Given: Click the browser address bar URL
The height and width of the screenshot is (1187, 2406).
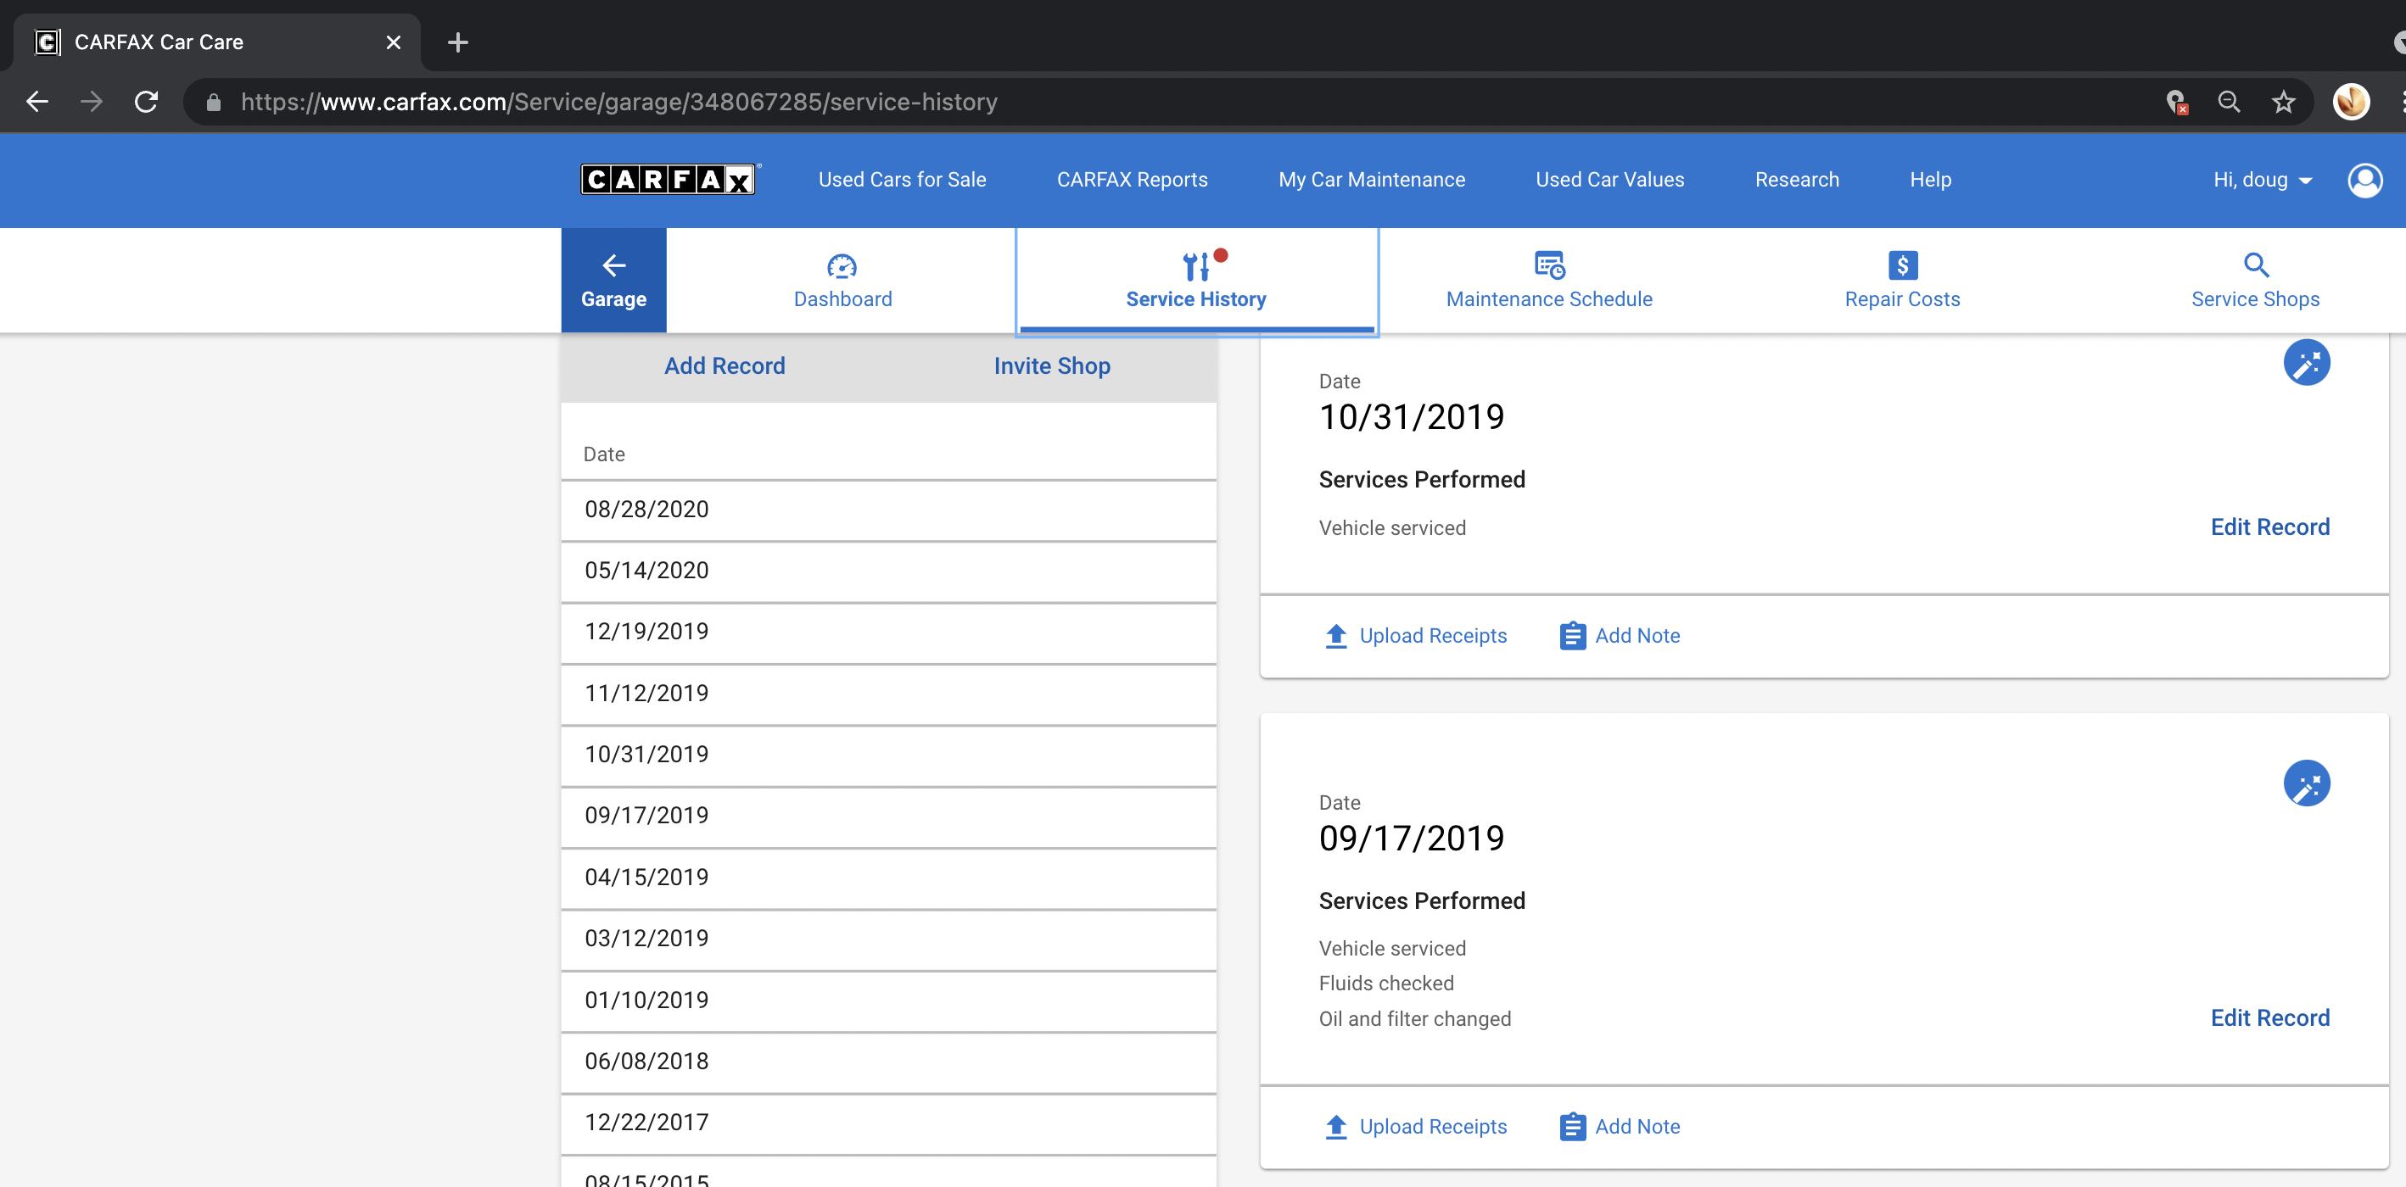Looking at the screenshot, I should pyautogui.click(x=619, y=102).
